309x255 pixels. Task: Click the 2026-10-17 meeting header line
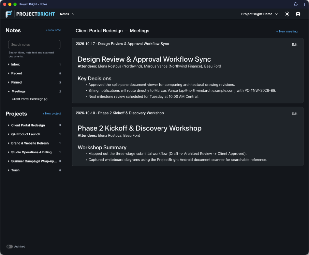point(122,44)
